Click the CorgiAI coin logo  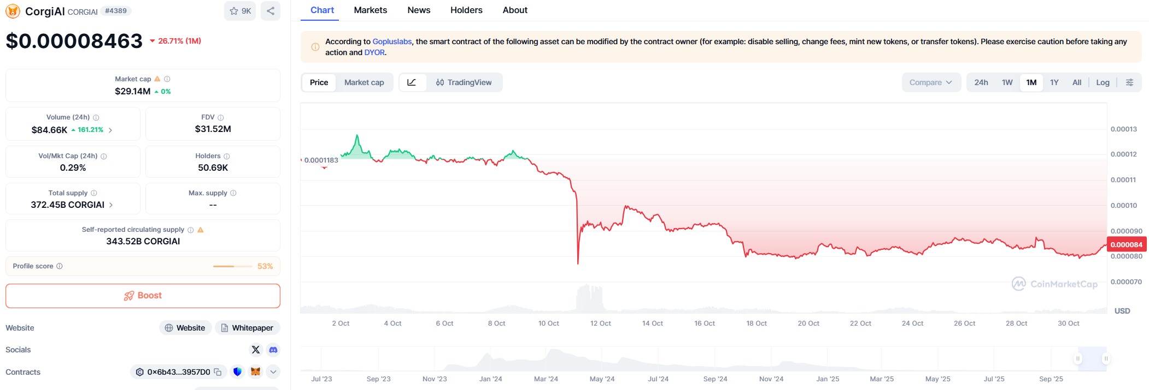pyautogui.click(x=13, y=11)
